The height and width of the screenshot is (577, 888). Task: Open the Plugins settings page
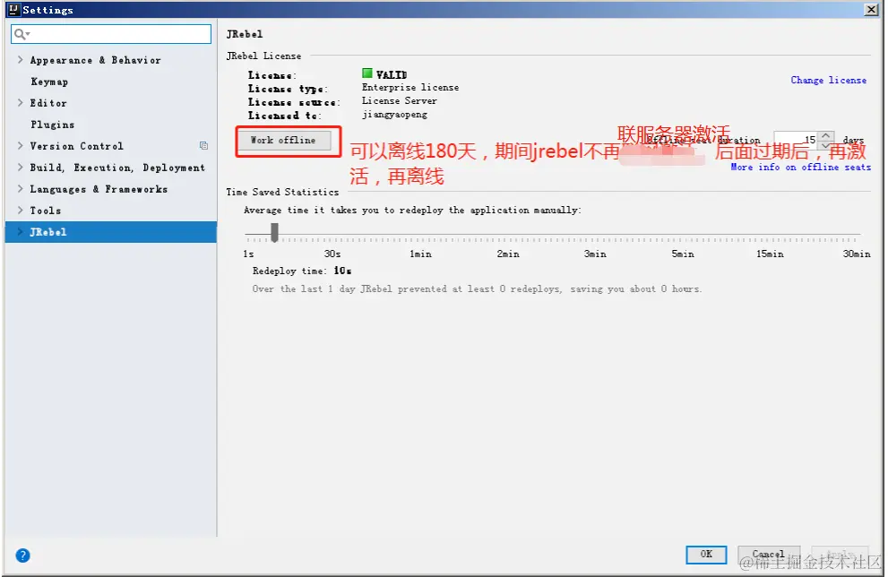(x=52, y=125)
